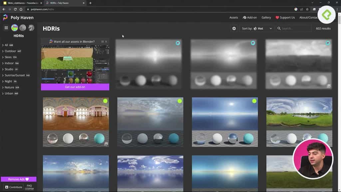Screen dimensions: 341x192
Task: Click the early-access badge on second grey HDRI
Action: point(253,43)
